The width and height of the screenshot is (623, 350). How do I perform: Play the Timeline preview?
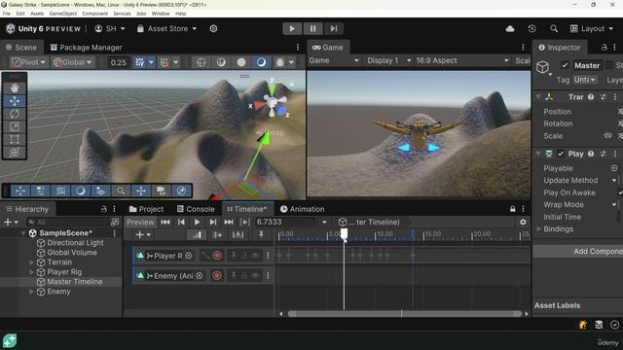[x=197, y=223]
